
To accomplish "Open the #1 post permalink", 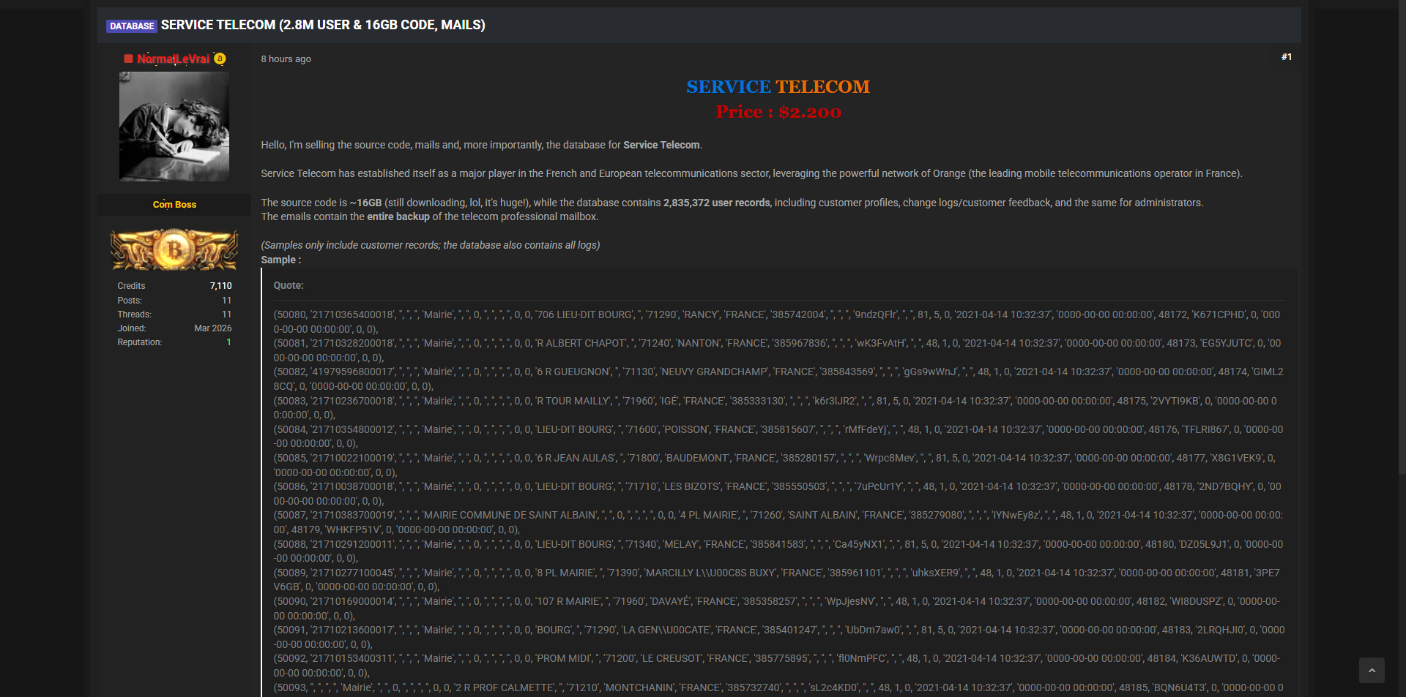I will tap(1286, 57).
